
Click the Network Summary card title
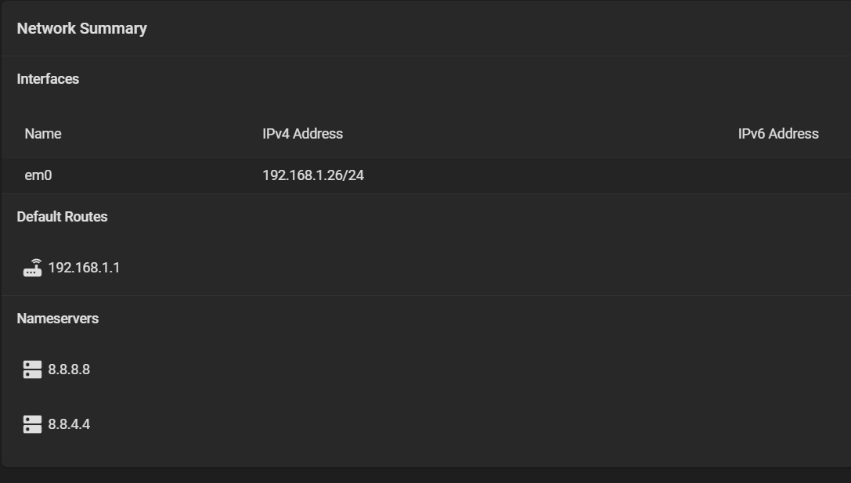pos(82,28)
